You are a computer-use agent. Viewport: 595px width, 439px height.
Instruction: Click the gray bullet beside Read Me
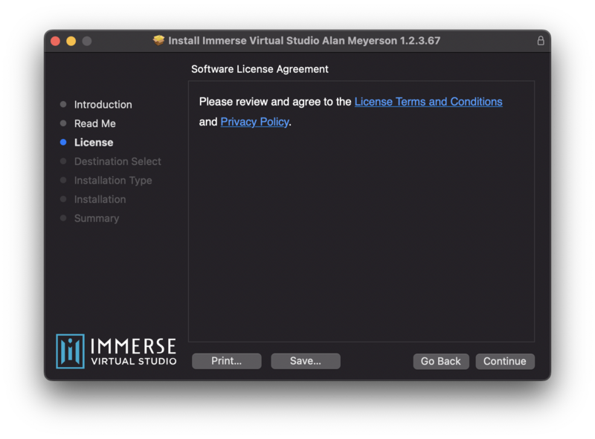63,123
